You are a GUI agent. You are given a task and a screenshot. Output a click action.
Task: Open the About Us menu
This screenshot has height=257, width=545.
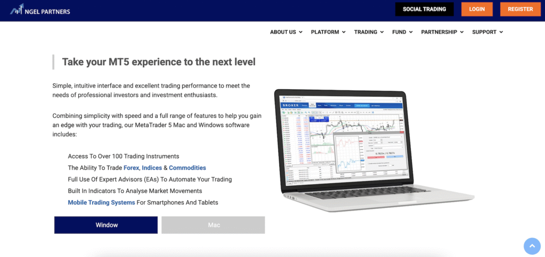pos(286,32)
